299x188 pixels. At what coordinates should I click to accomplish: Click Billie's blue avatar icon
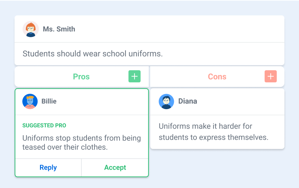30,101
